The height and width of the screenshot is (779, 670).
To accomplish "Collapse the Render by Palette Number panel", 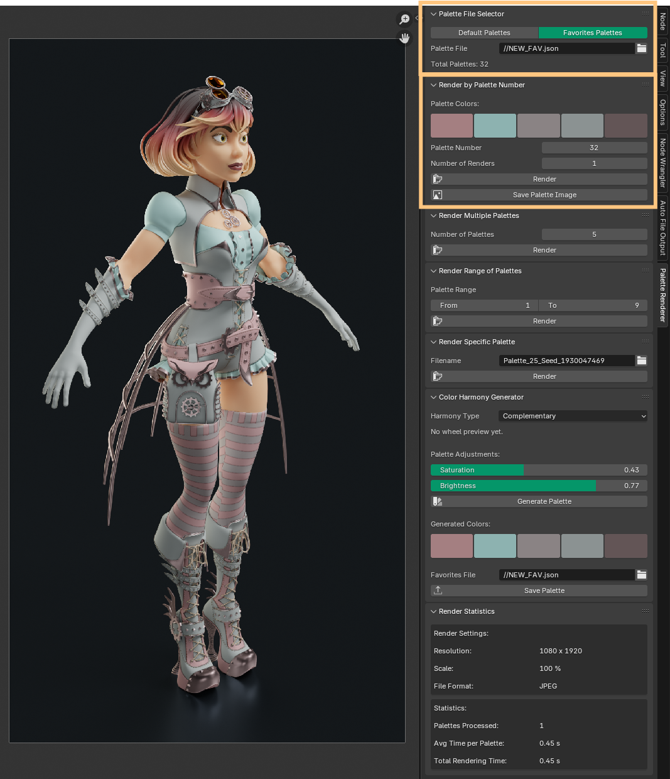I will [434, 85].
